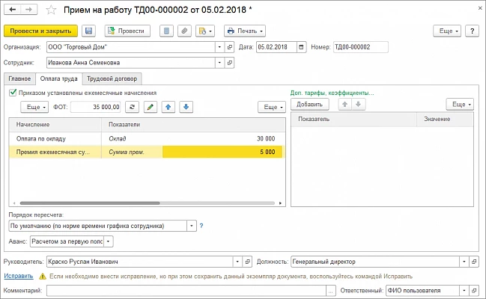Image resolution: width=486 pixels, height=299 pixels.
Task: Expand the Аванс dropdown
Action: 108,241
